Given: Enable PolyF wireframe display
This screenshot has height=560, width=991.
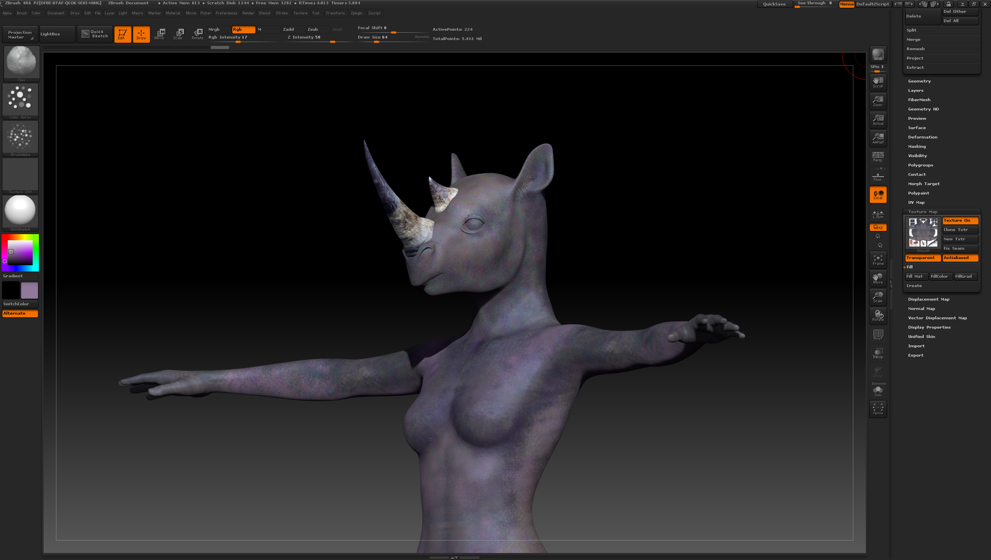Looking at the screenshot, I should click(x=878, y=334).
